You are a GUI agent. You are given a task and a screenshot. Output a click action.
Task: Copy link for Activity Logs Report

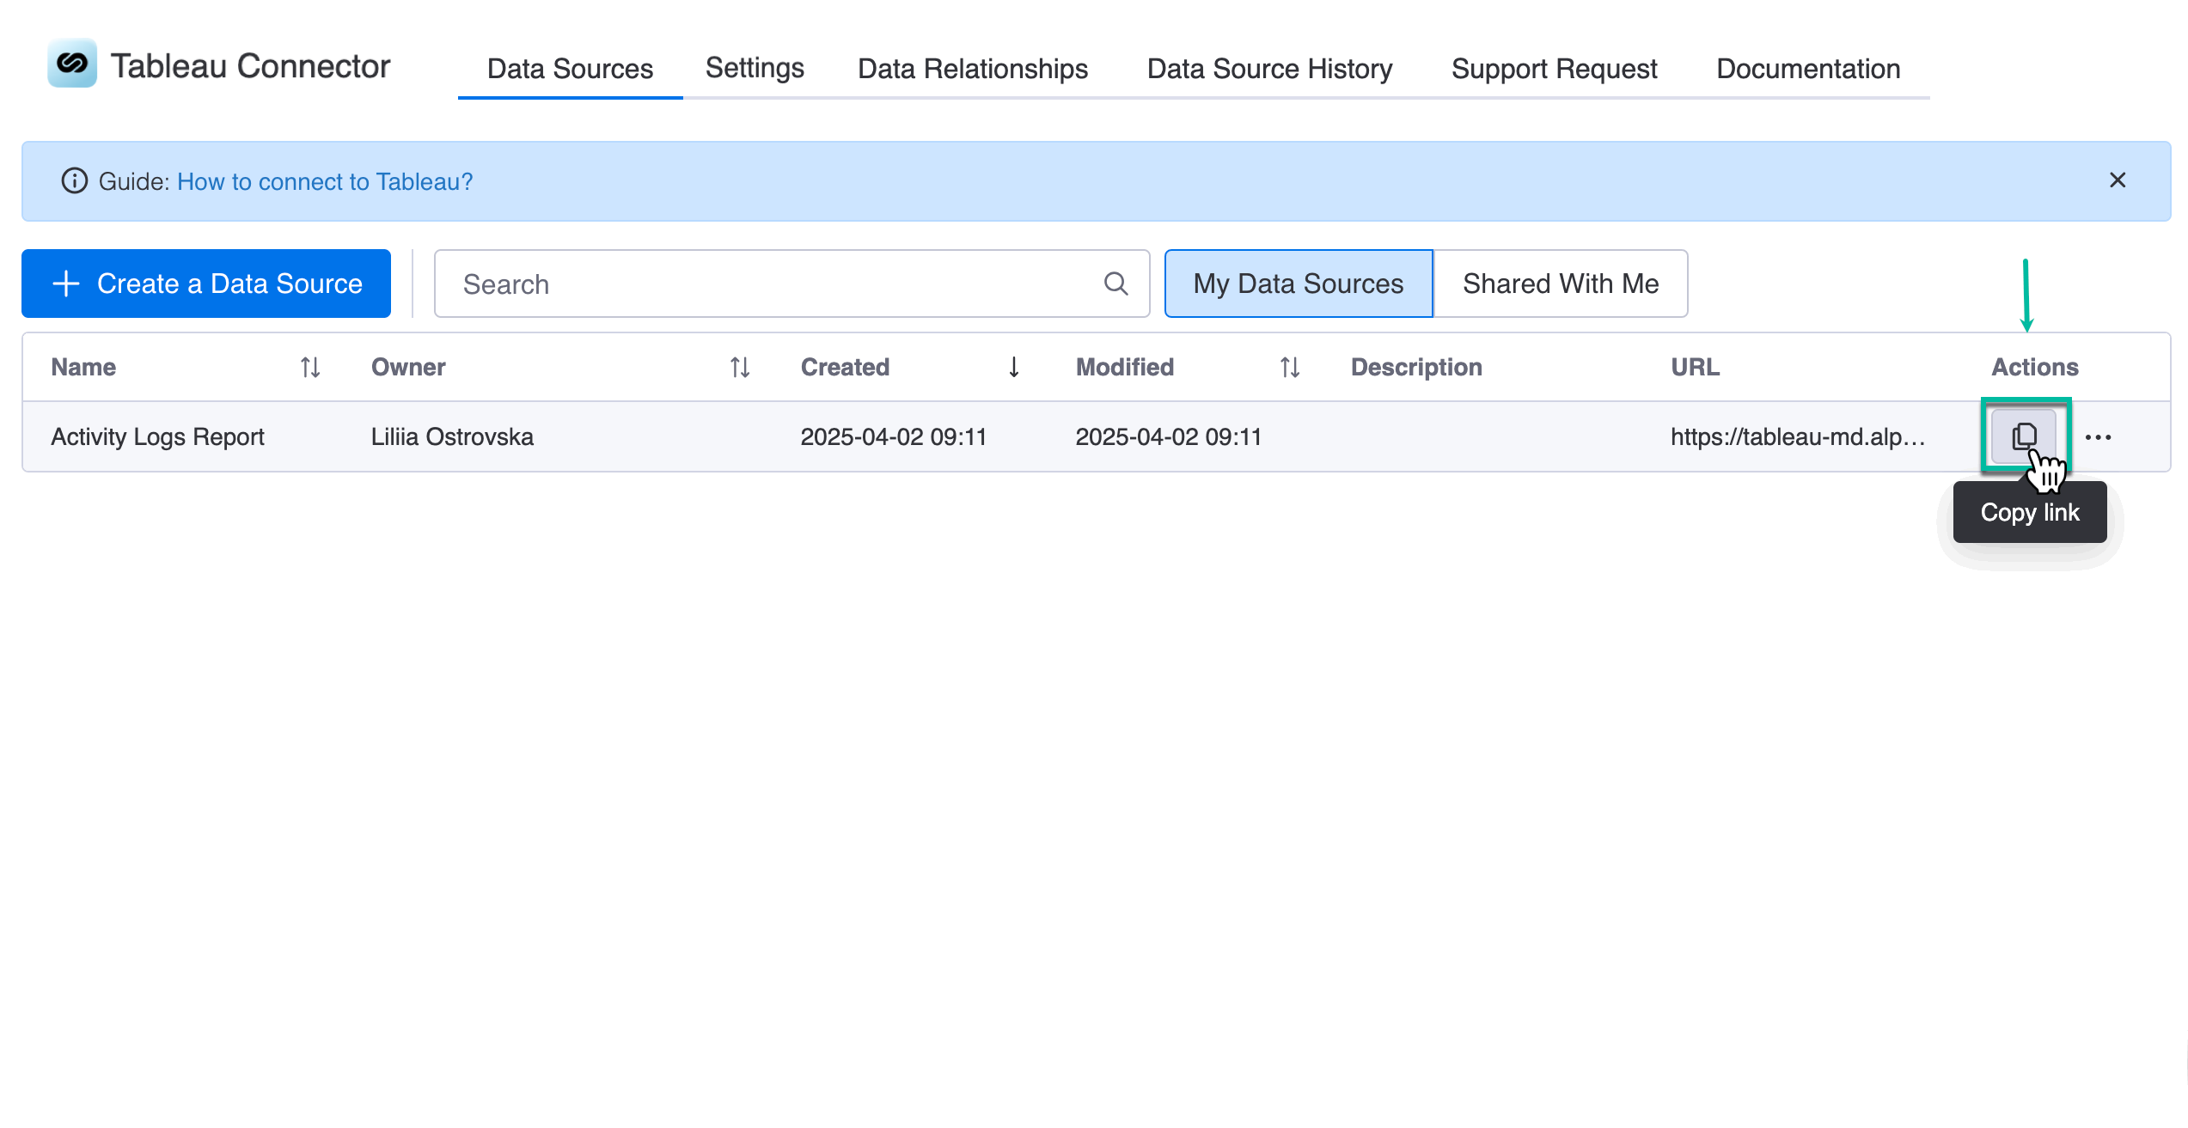(x=2024, y=436)
